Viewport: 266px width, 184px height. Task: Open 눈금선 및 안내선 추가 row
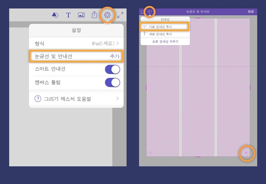coord(76,56)
